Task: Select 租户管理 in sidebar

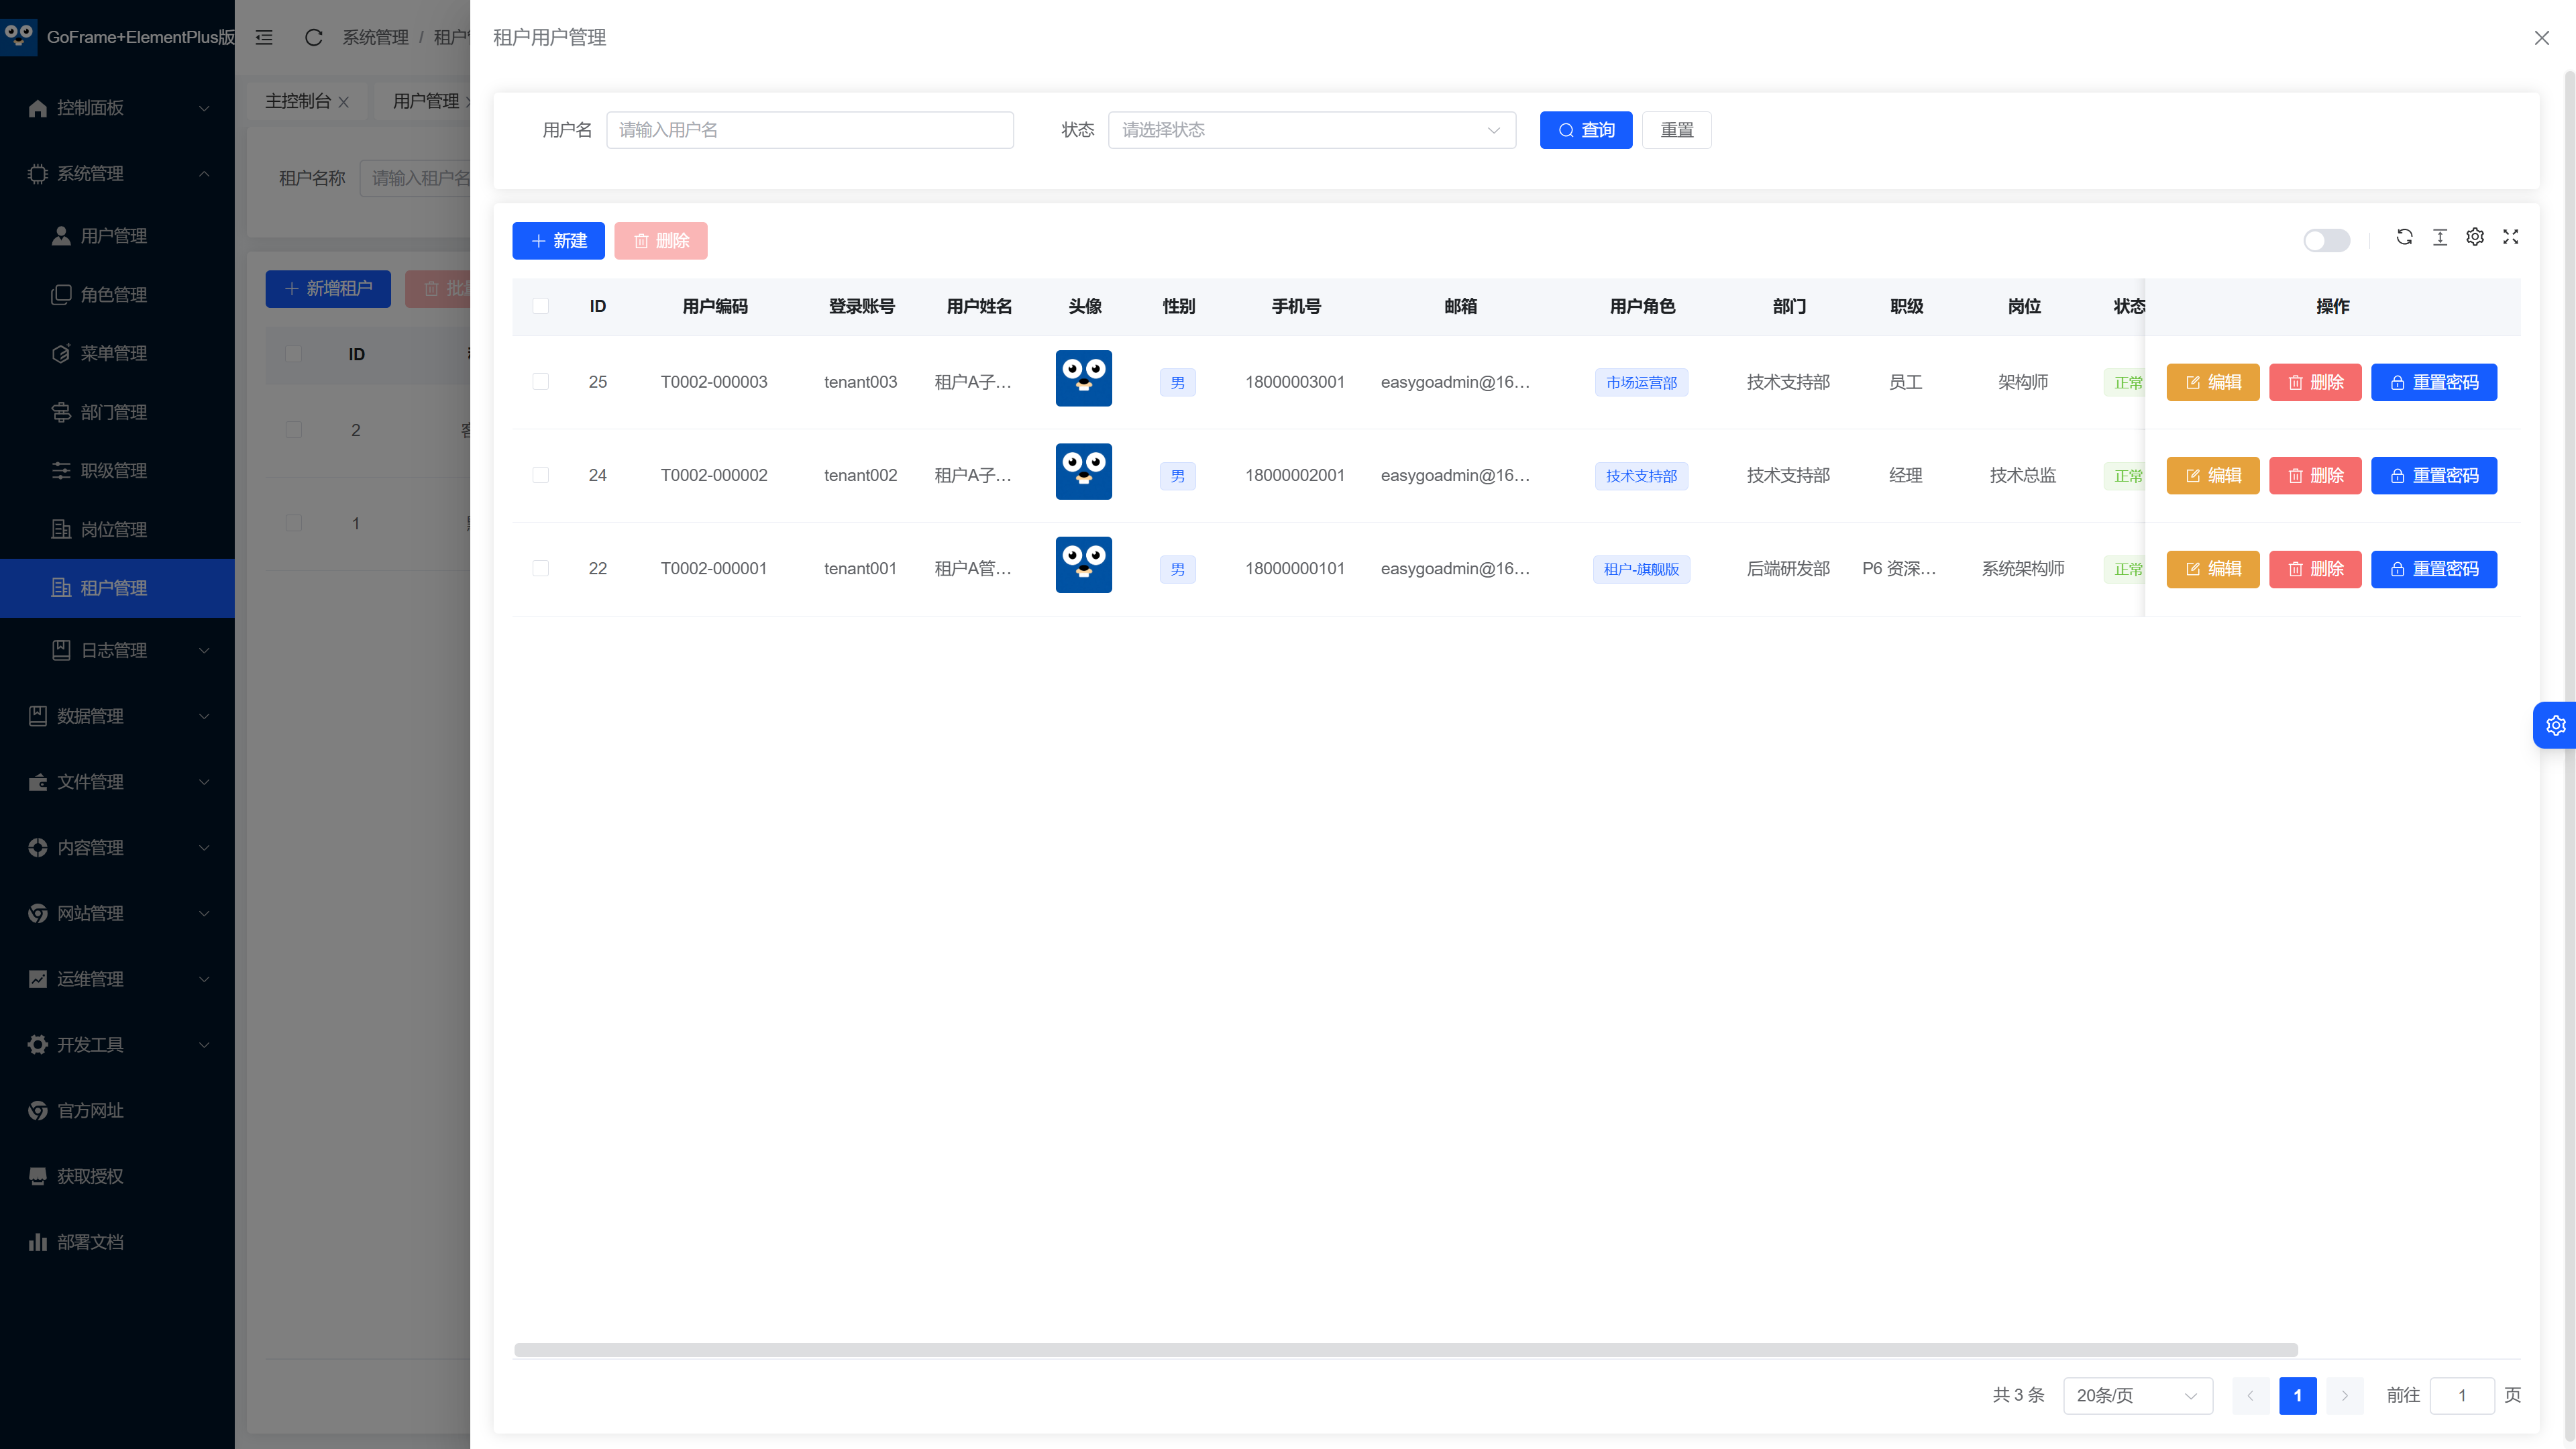Action: point(117,588)
